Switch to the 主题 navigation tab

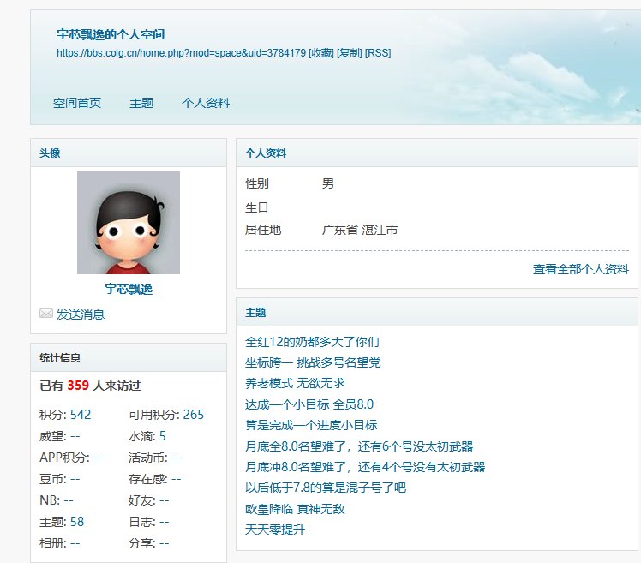click(141, 103)
